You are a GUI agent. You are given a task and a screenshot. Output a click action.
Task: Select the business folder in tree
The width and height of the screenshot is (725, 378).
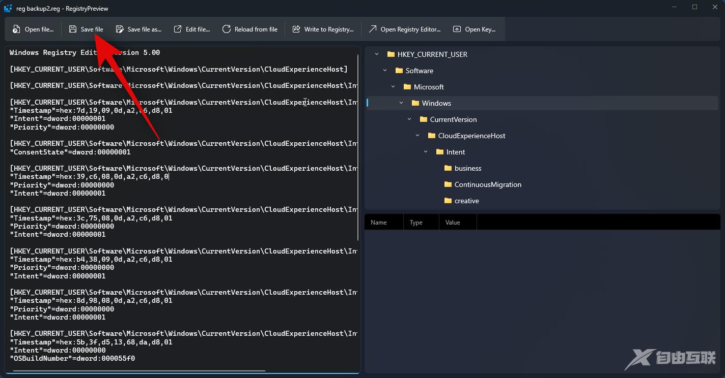[467, 168]
